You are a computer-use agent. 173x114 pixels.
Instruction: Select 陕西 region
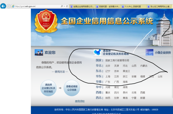coord(108,98)
